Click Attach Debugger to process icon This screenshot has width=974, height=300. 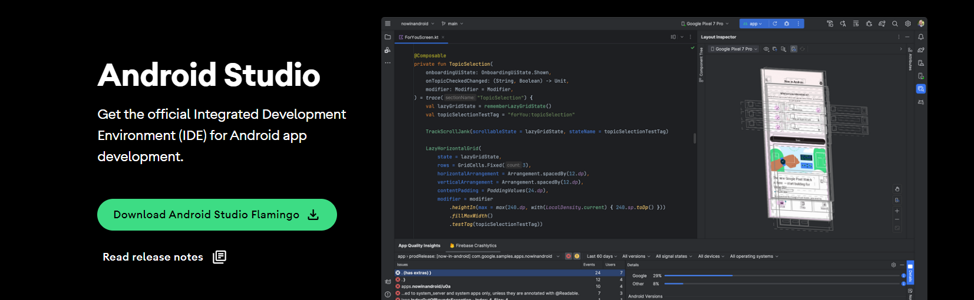[x=869, y=24]
